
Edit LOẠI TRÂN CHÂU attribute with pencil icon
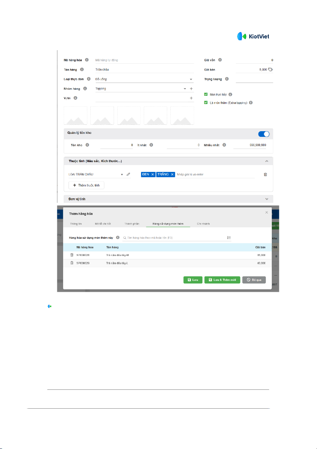click(128, 174)
